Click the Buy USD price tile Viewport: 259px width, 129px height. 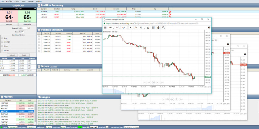[27, 16]
